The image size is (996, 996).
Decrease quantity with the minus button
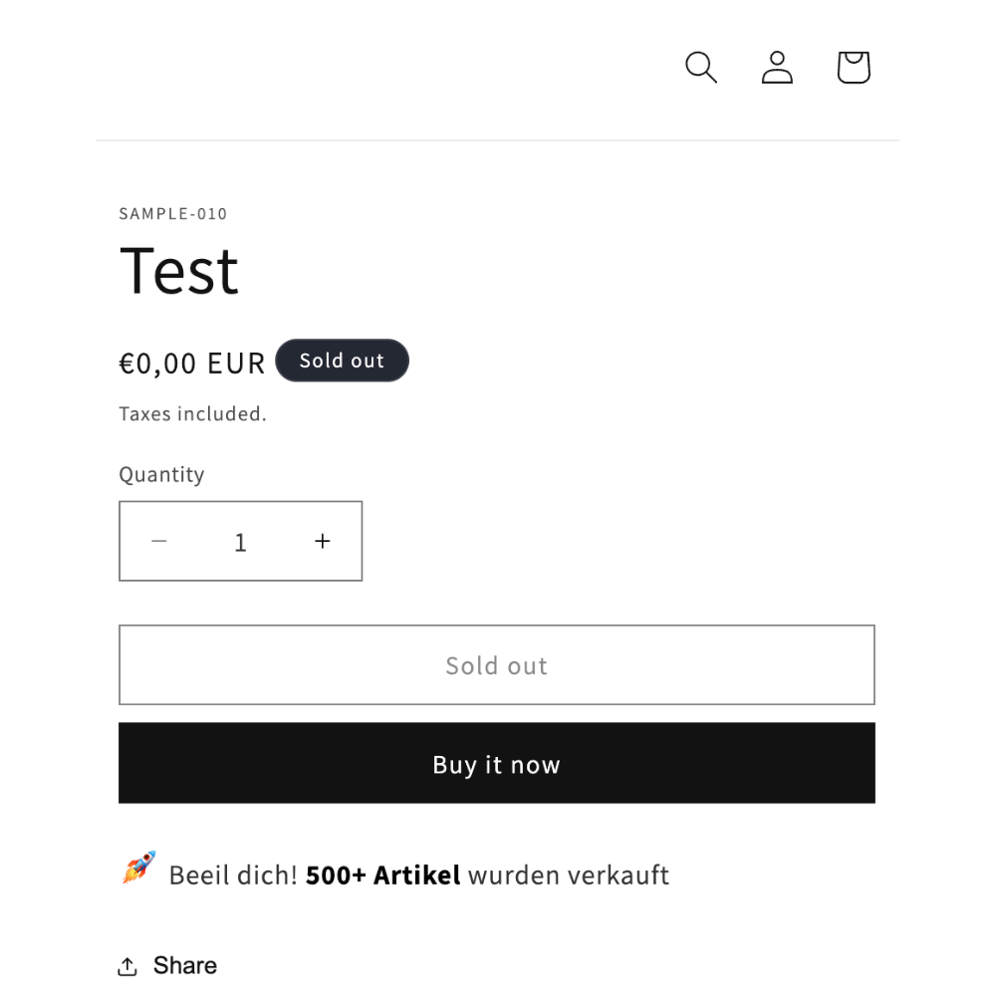pyautogui.click(x=159, y=541)
